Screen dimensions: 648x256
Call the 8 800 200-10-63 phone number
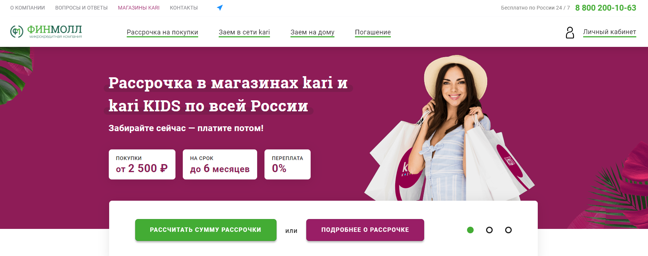[606, 8]
